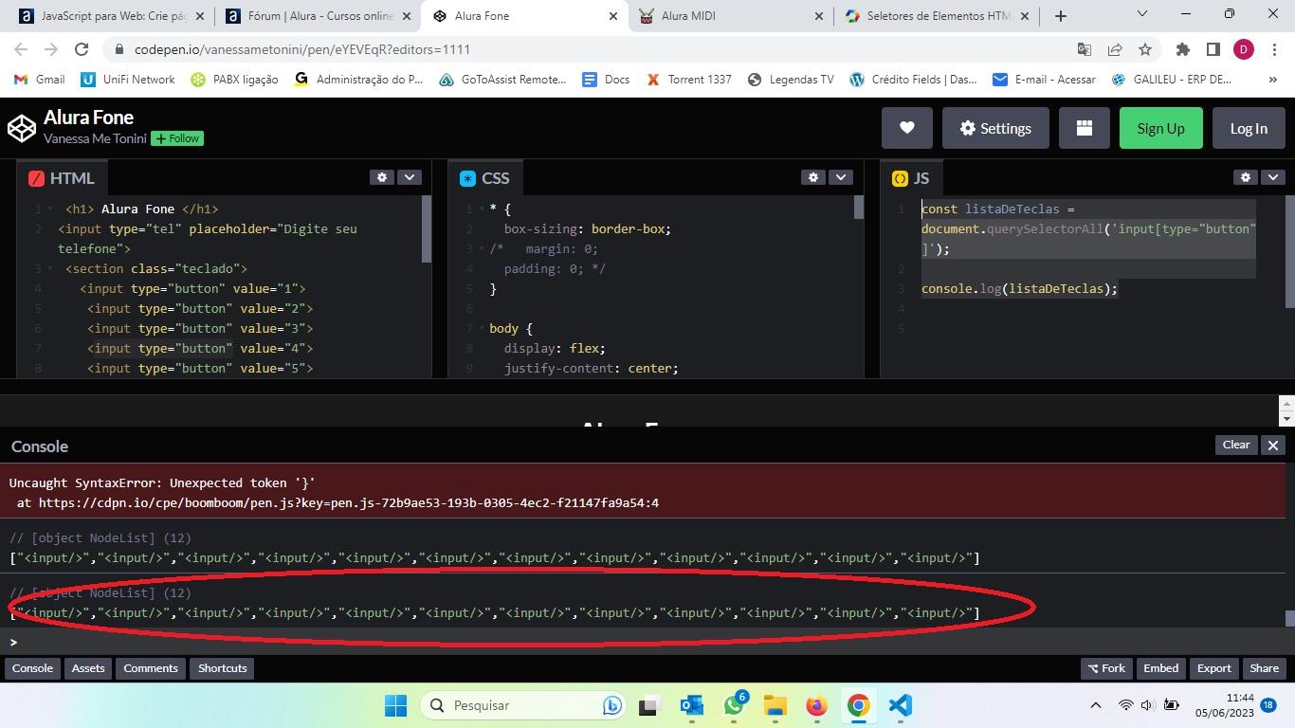Show hidden system tray icons
This screenshot has width=1295, height=728.
click(x=1096, y=705)
